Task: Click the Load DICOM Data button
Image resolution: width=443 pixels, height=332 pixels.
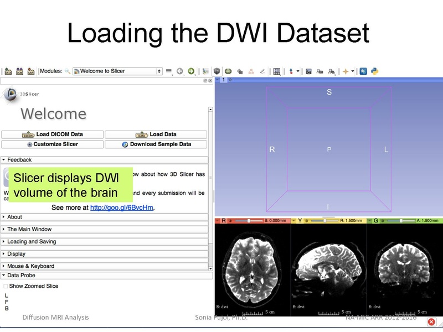Action: point(53,134)
